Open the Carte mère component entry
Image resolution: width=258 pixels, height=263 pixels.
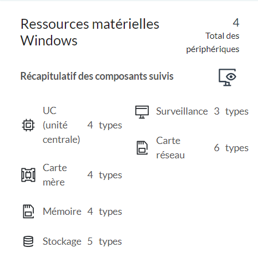(55, 175)
